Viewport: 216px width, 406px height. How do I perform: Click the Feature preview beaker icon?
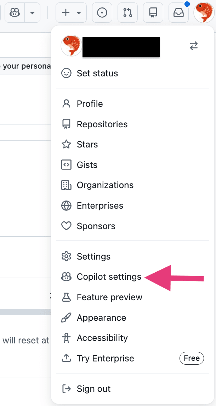pos(66,297)
